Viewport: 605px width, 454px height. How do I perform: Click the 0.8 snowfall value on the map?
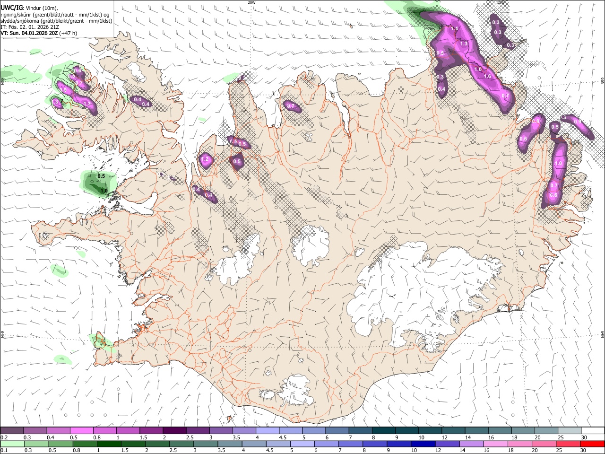click(x=536, y=122)
